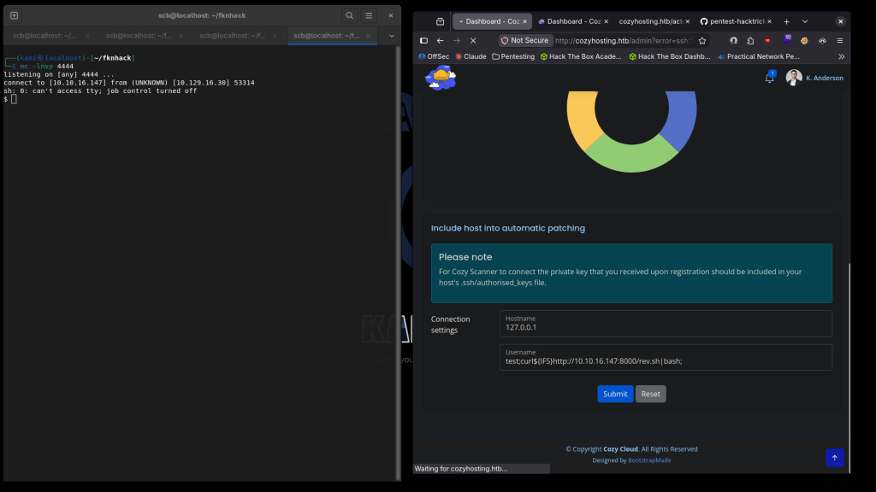Image resolution: width=876 pixels, height=492 pixels.
Task: Expand the list of all browser tabs
Action: (x=804, y=21)
